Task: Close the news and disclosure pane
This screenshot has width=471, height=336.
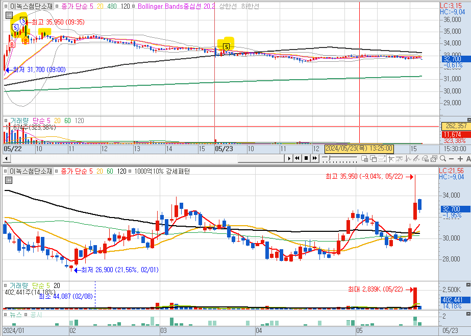Action: click(468, 314)
